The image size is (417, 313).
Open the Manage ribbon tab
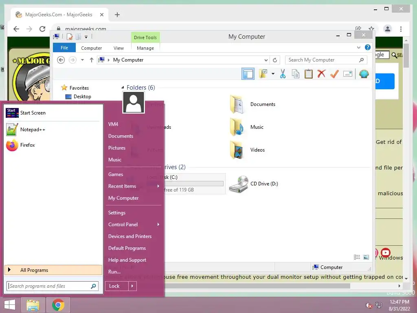click(145, 48)
